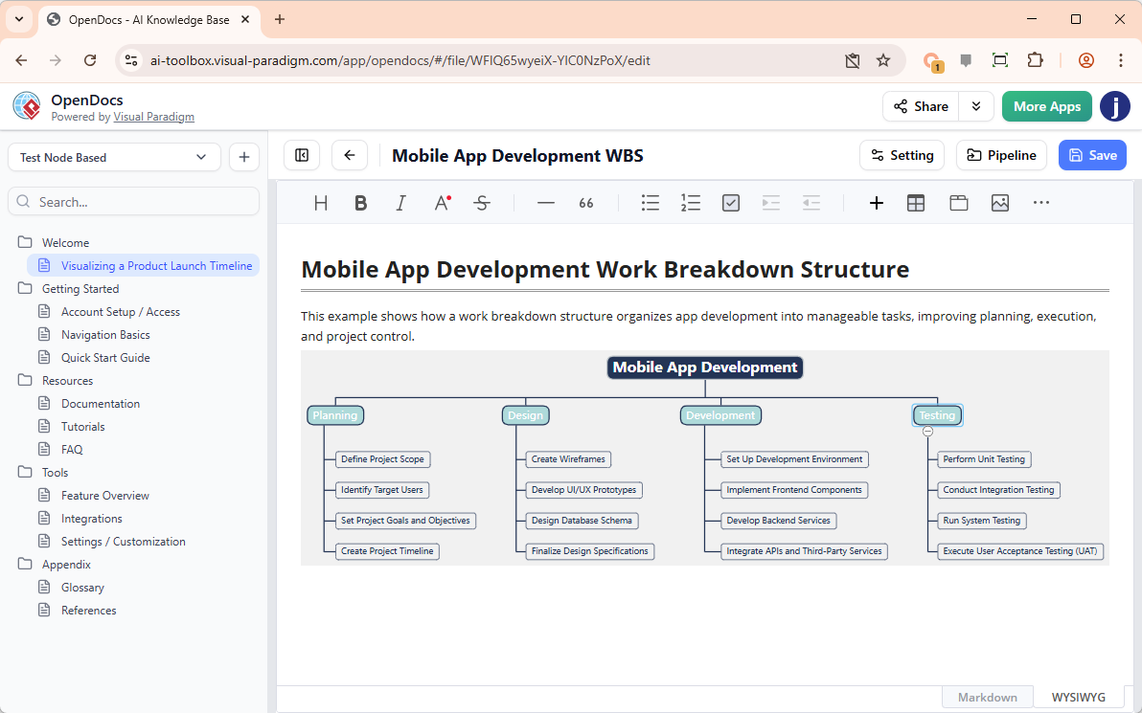Select the strikethrough text icon
The image size is (1142, 713).
click(x=482, y=203)
